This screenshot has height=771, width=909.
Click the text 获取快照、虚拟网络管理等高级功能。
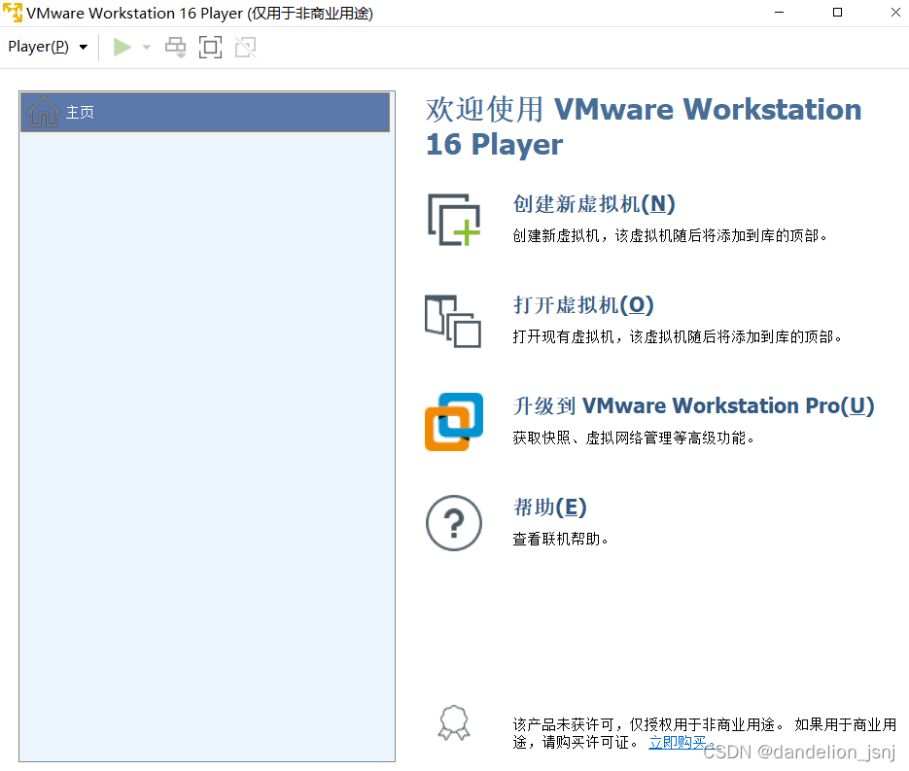click(x=633, y=438)
